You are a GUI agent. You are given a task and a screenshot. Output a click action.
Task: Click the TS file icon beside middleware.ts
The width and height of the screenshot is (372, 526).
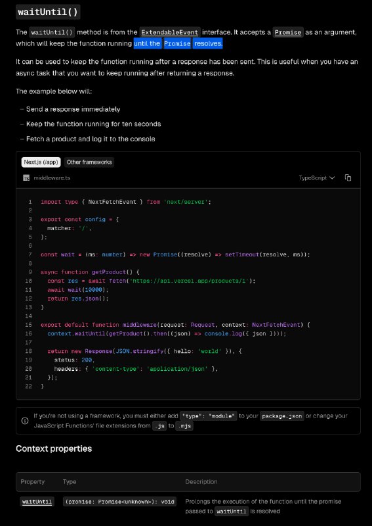(26, 178)
